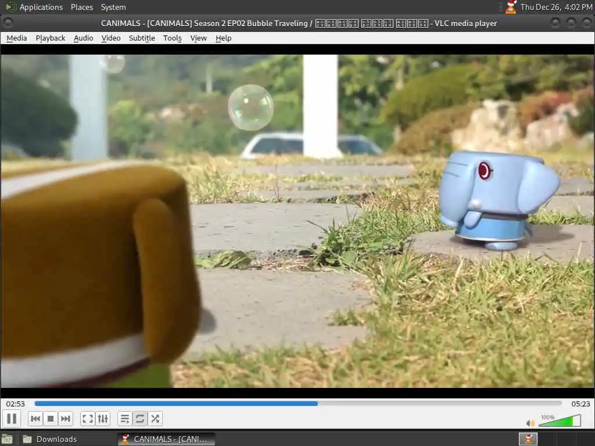Click the VLC cone tray icon in top panel
595x446 pixels.
pos(511,7)
